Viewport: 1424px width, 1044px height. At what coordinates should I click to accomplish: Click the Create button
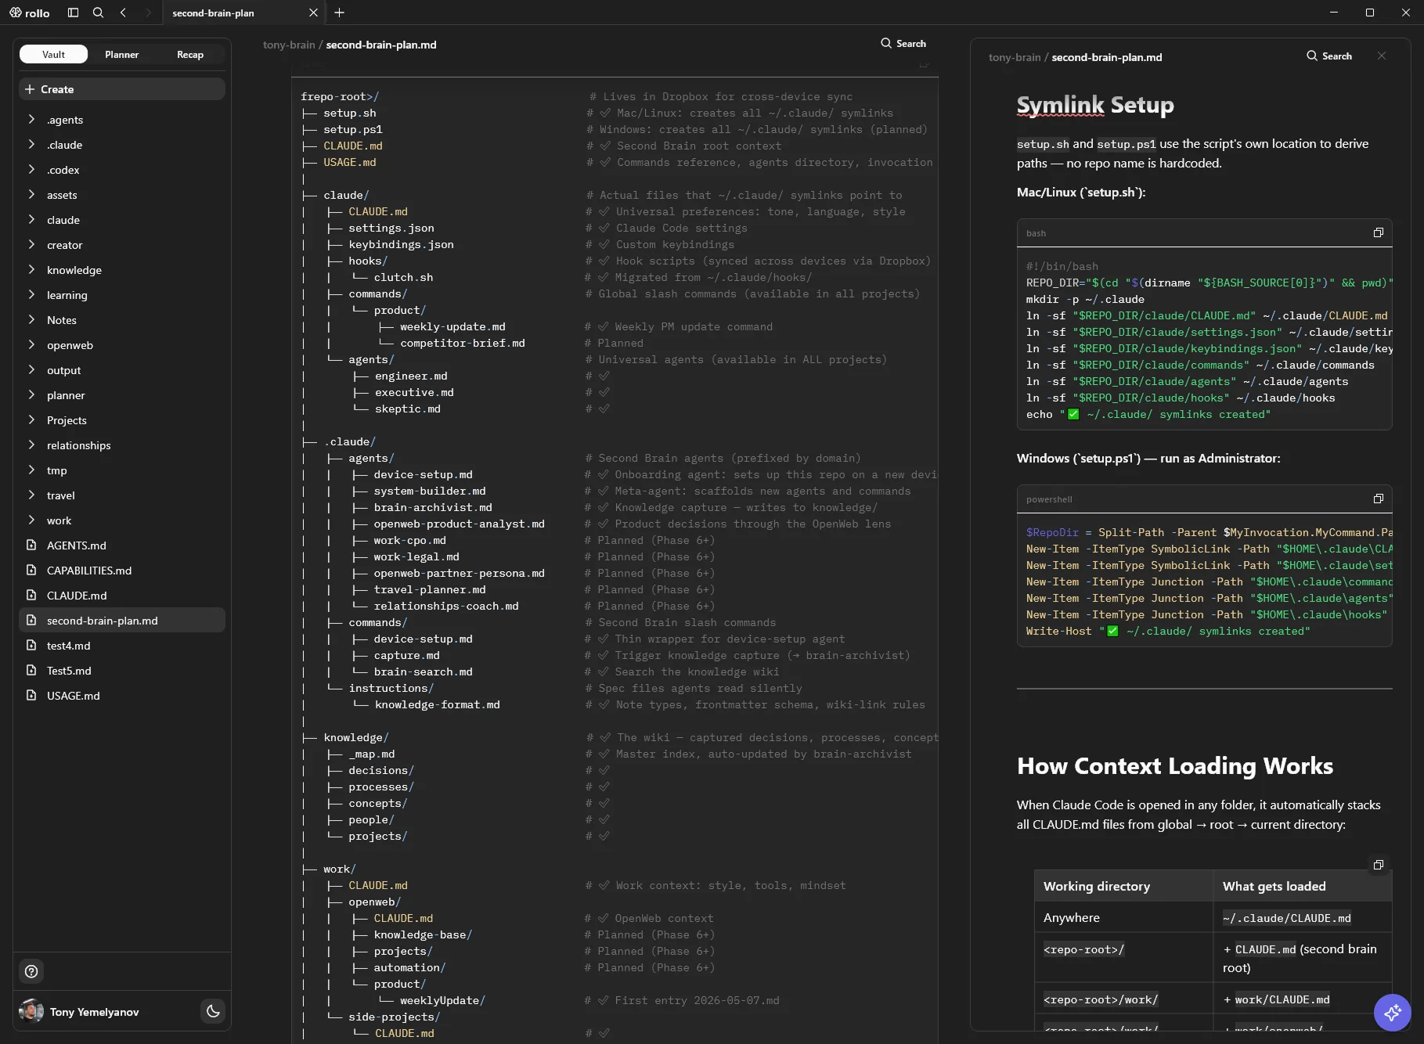tap(122, 89)
